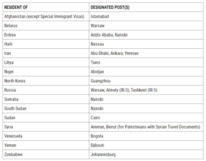Select the Venezuela country cell

[46, 136]
